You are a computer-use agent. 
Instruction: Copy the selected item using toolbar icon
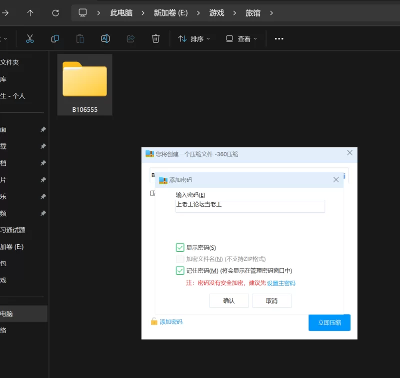coord(55,39)
